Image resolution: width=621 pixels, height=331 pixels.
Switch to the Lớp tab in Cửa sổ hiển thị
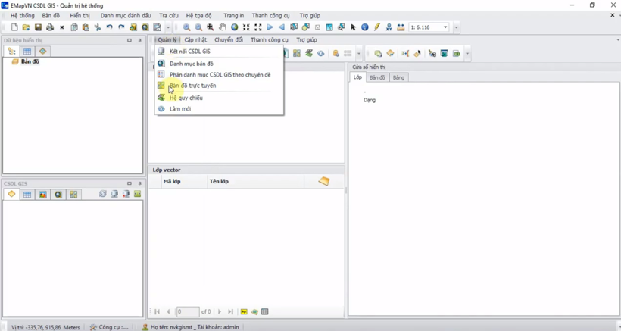point(357,77)
